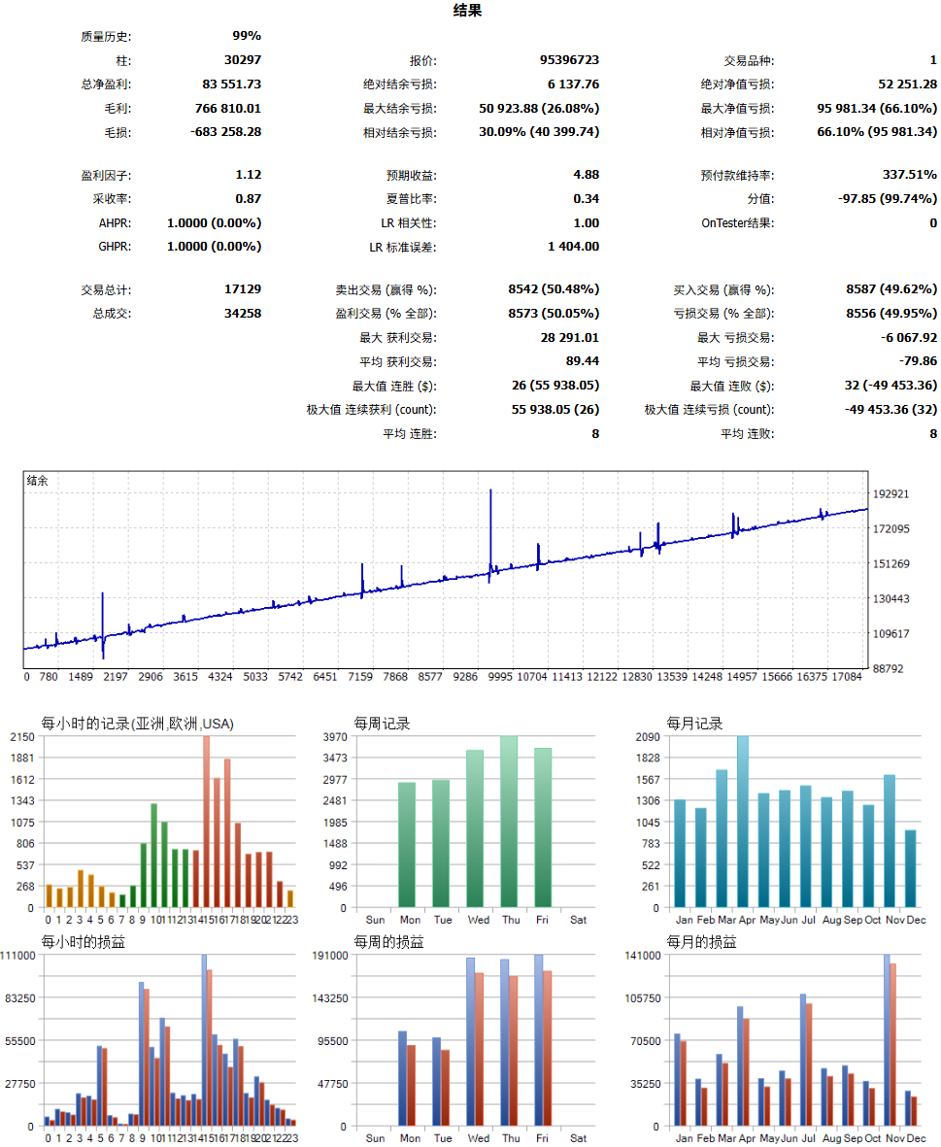This screenshot has height=1147, width=941.
Task: Click the 每小时的记录 chart title
Action: tap(137, 724)
